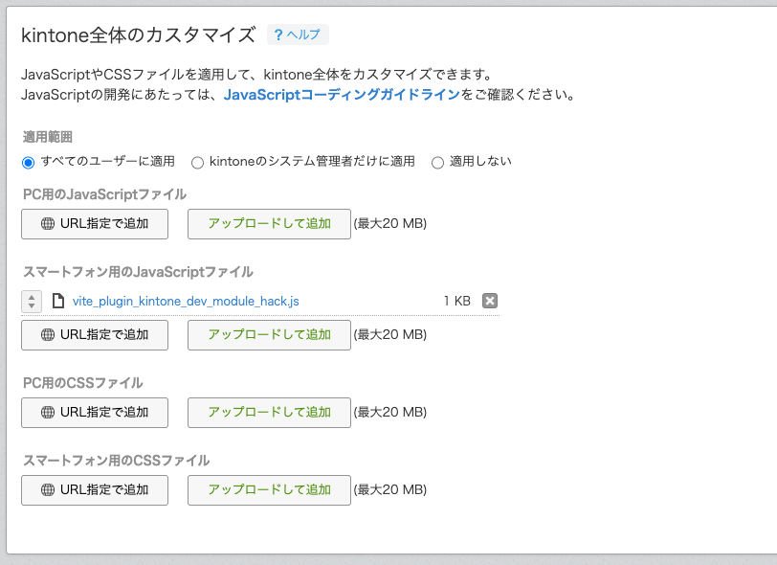
Task: Click アップロードして追加 under スマートフォン用のCSSファイル
Action: tap(269, 490)
